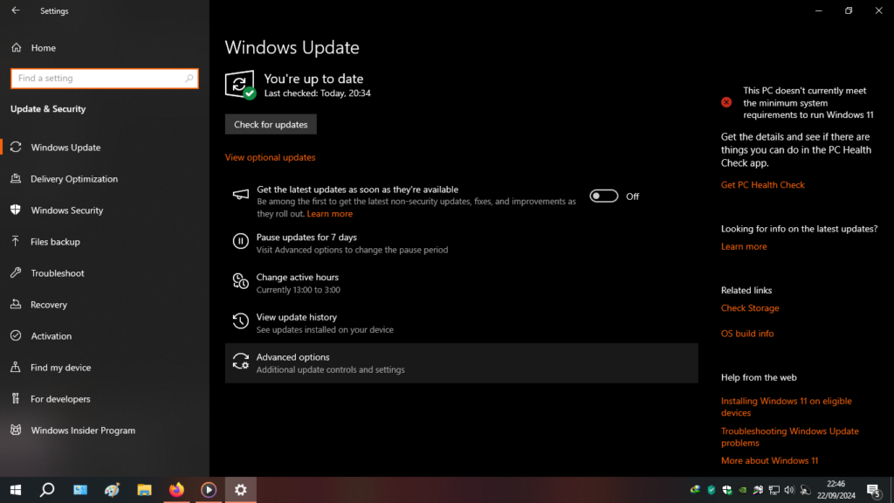Open the Get PC Health Check link
This screenshot has width=894, height=503.
[x=762, y=185]
